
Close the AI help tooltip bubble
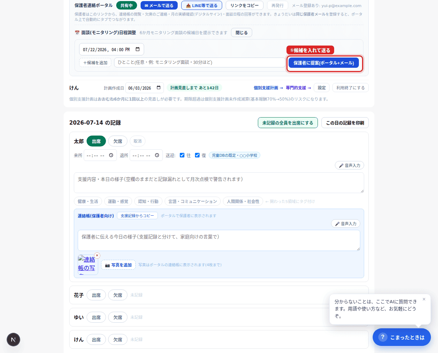pos(424,299)
